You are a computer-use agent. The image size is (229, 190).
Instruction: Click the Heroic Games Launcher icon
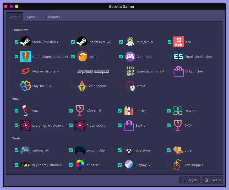tap(26, 57)
